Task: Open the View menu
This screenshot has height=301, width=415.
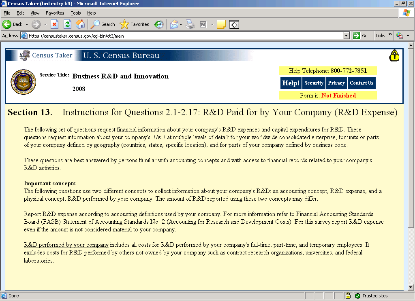Action: pyautogui.click(x=35, y=13)
